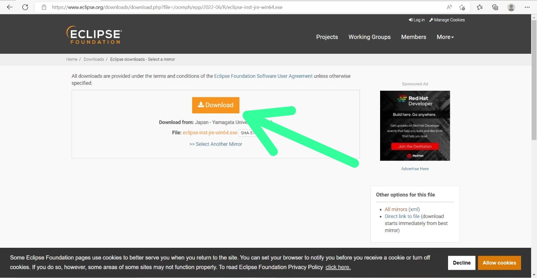Open the Projects menu item

(327, 37)
